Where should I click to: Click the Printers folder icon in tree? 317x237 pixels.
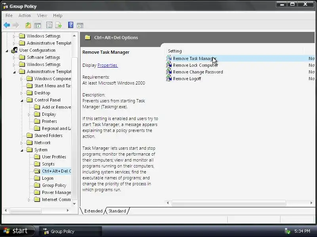click(x=37, y=121)
